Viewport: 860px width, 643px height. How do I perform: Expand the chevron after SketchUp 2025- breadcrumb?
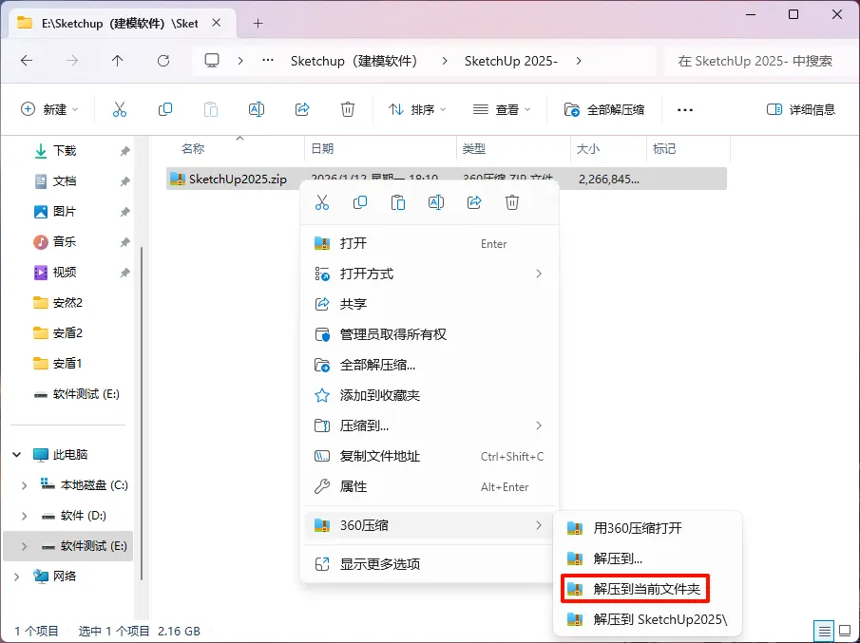pos(579,61)
